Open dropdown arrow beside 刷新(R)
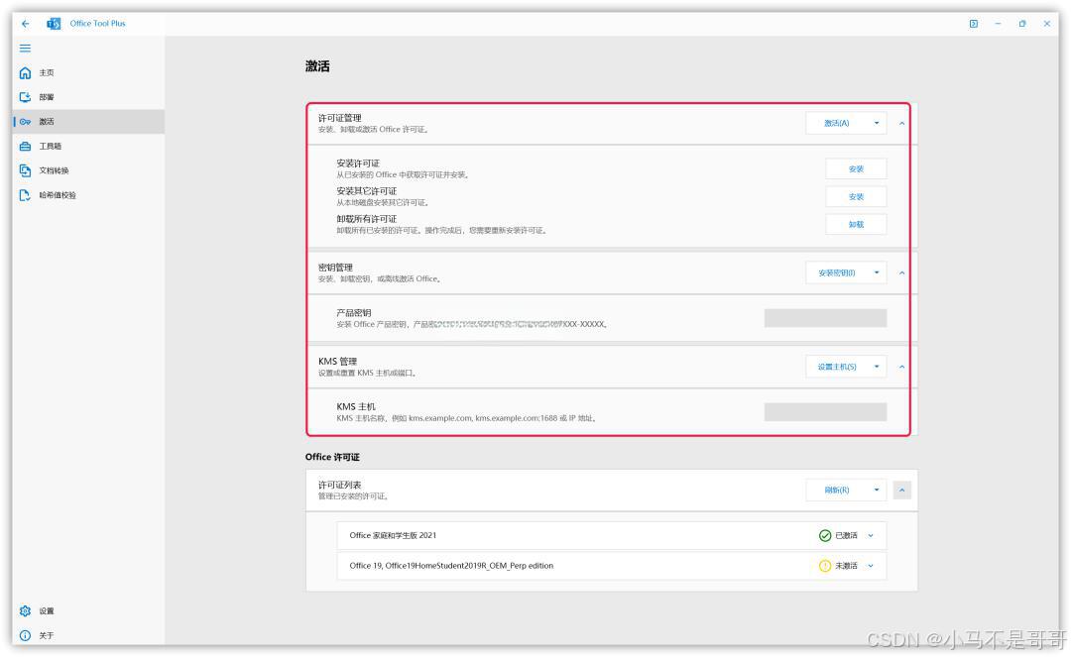This screenshot has width=1071, height=657. pyautogui.click(x=877, y=490)
